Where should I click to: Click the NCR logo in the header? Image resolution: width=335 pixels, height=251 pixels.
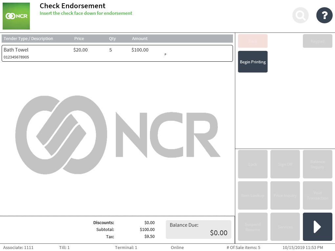(16, 16)
